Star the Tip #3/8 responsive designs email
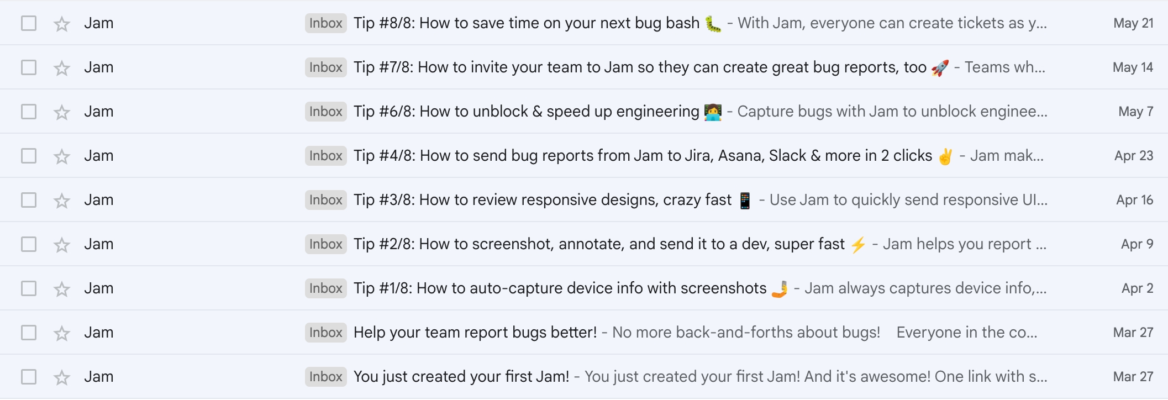 [62, 201]
